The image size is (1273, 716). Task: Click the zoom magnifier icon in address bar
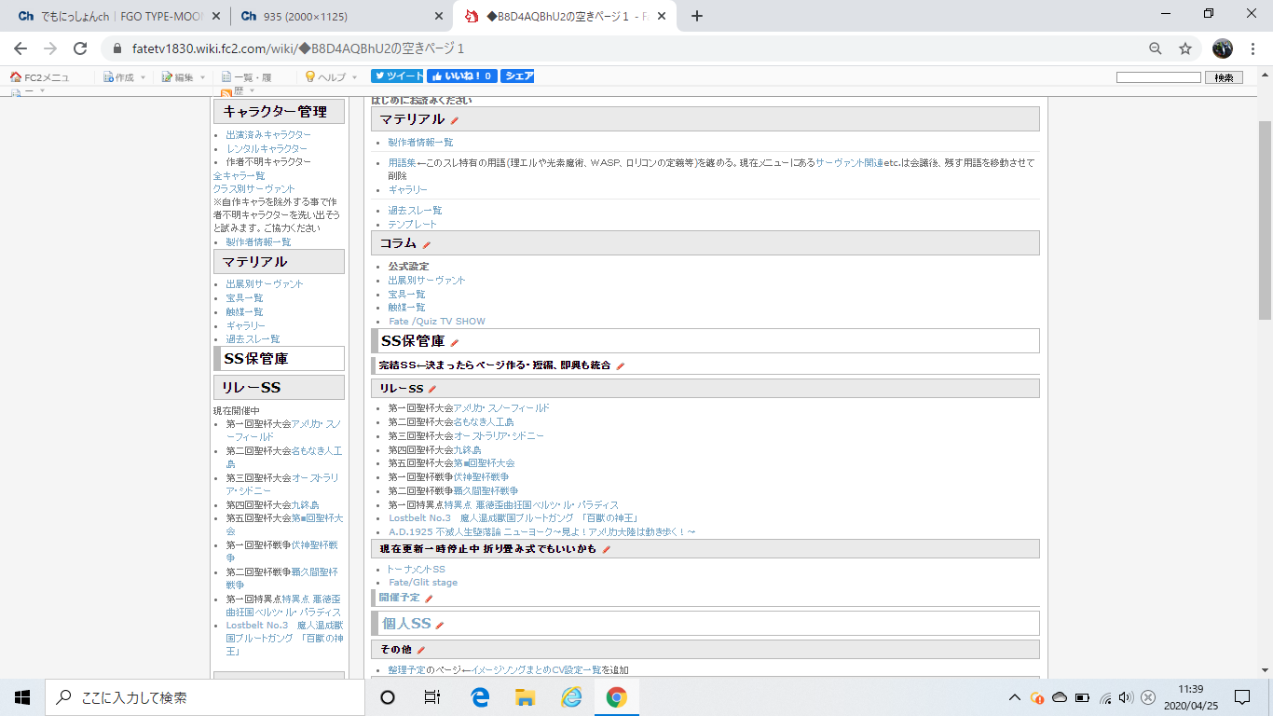coord(1155,48)
